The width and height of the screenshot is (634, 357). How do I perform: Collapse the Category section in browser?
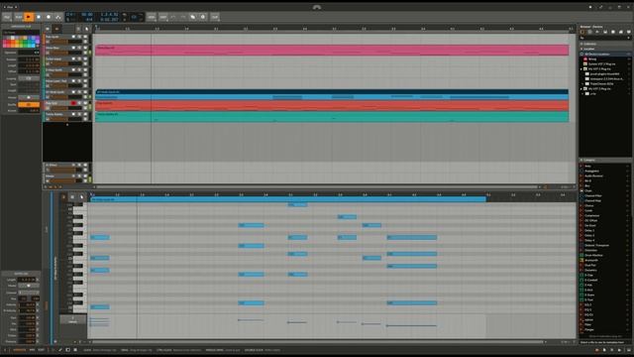[605, 161]
